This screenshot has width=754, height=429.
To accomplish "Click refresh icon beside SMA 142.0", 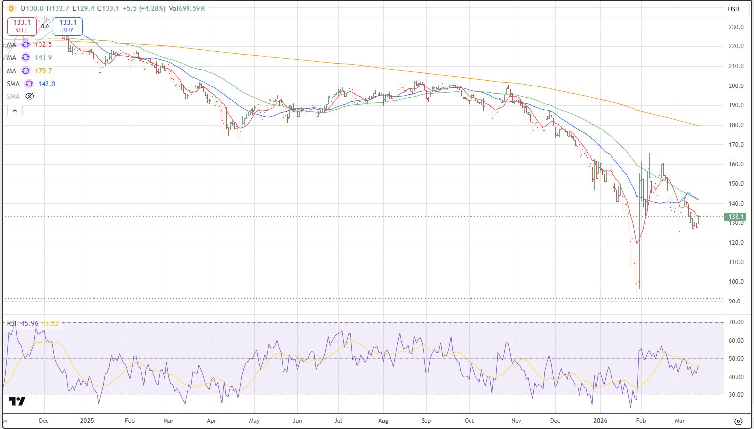I will pos(29,84).
